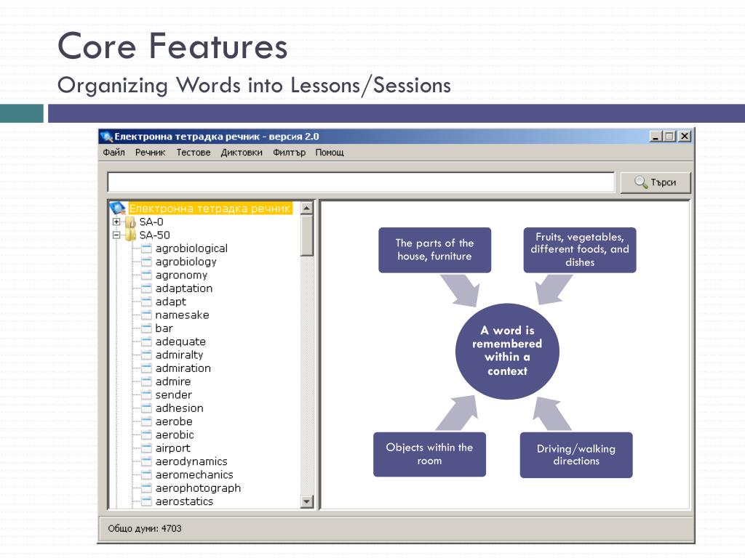Click the adhesion entry icon

tap(147, 408)
